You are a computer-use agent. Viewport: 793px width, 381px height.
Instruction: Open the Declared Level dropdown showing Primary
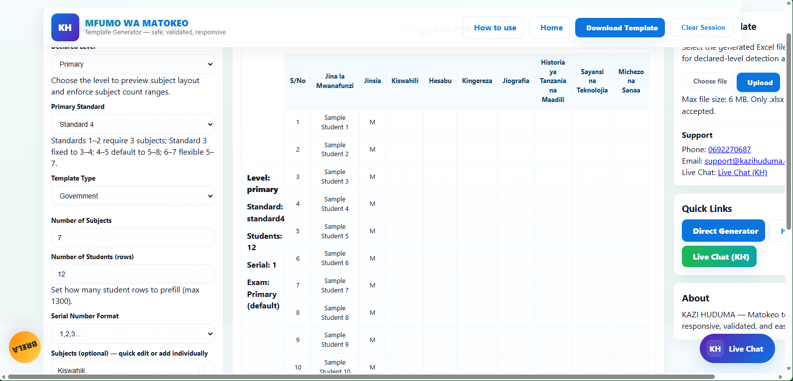(133, 64)
